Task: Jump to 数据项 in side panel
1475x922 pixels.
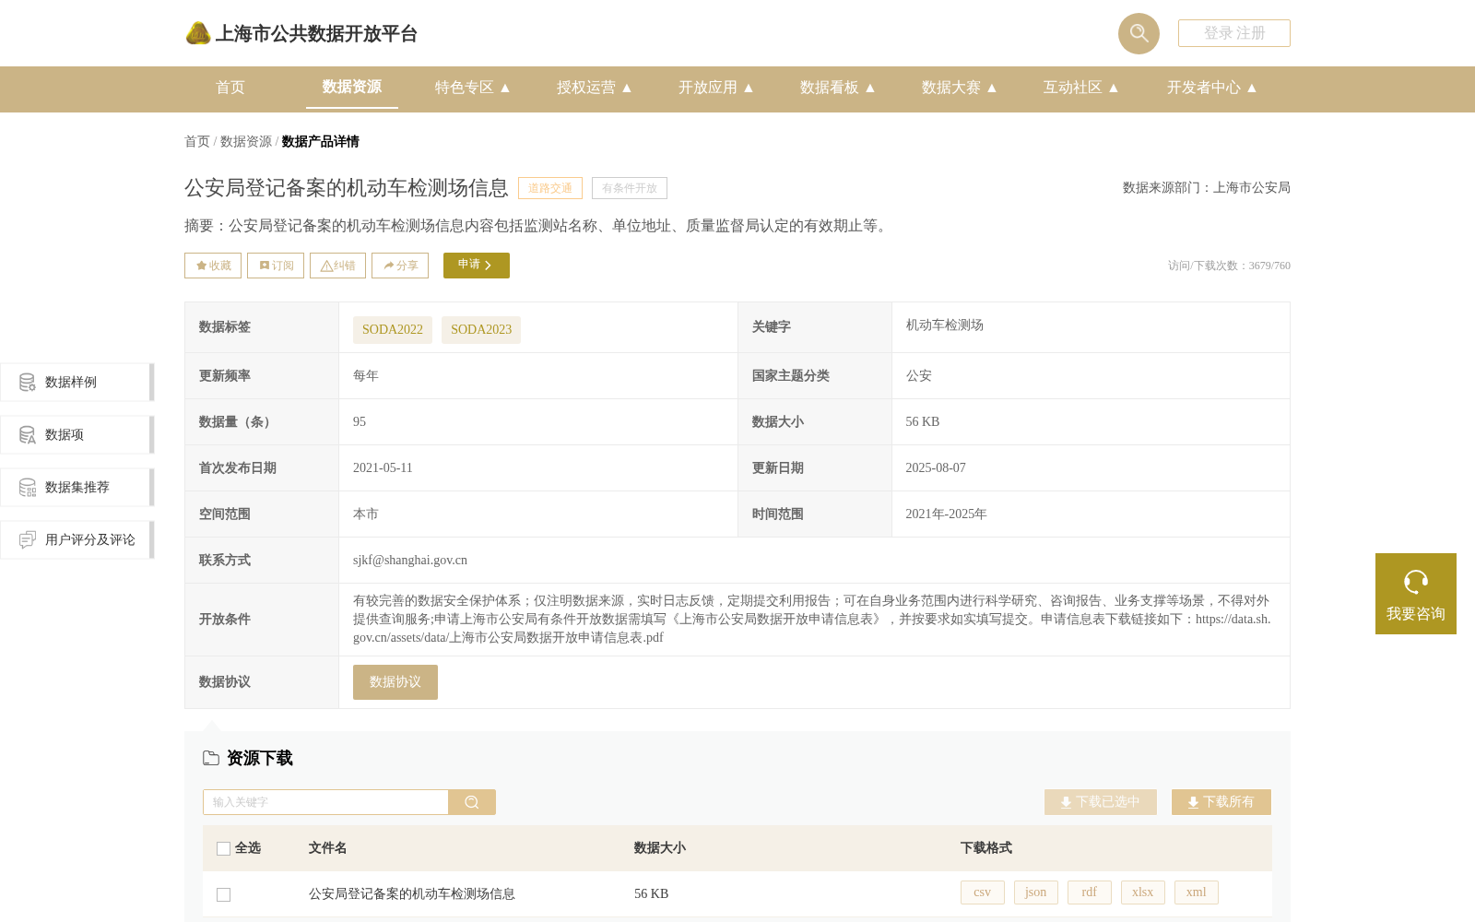Action: [x=77, y=434]
